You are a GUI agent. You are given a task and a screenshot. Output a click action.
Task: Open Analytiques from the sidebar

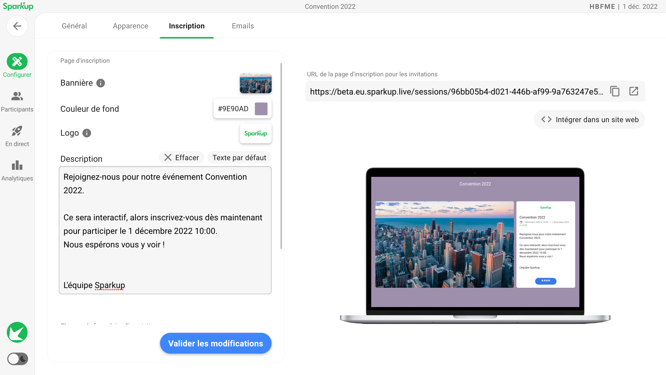[17, 166]
